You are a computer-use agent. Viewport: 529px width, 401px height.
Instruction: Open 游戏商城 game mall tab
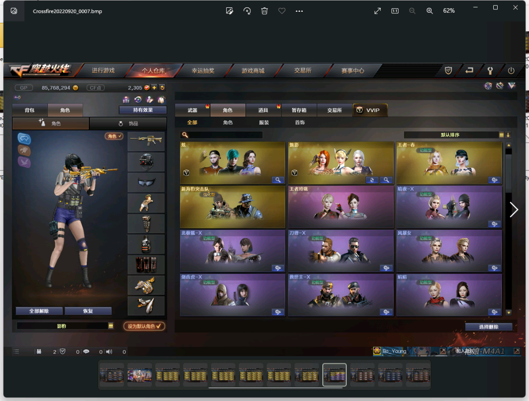coord(253,71)
